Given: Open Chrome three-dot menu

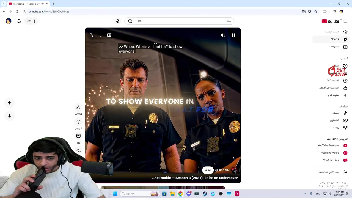Looking at the screenshot, I should [x=348, y=12].
